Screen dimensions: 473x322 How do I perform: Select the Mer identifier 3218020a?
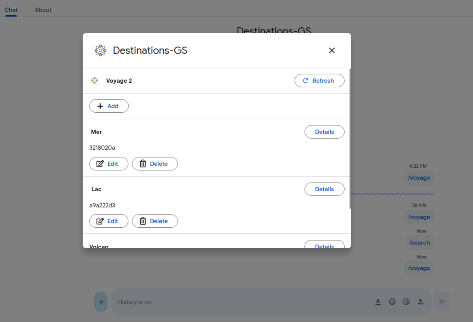pos(102,147)
